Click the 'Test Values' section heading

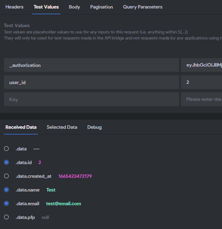(x=17, y=25)
